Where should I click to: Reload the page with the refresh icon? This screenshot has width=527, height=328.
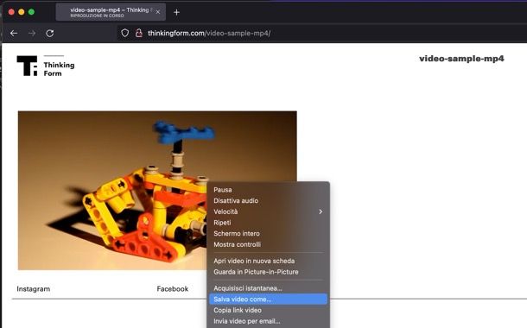pyautogui.click(x=50, y=34)
